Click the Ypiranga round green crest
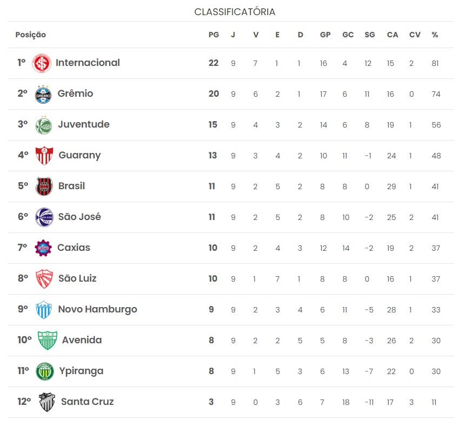The image size is (459, 426). pyautogui.click(x=45, y=371)
